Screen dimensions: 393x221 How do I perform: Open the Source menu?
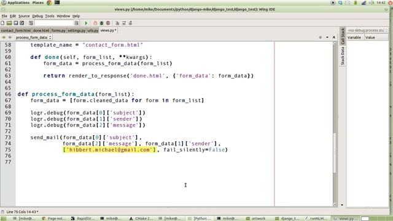point(24,16)
